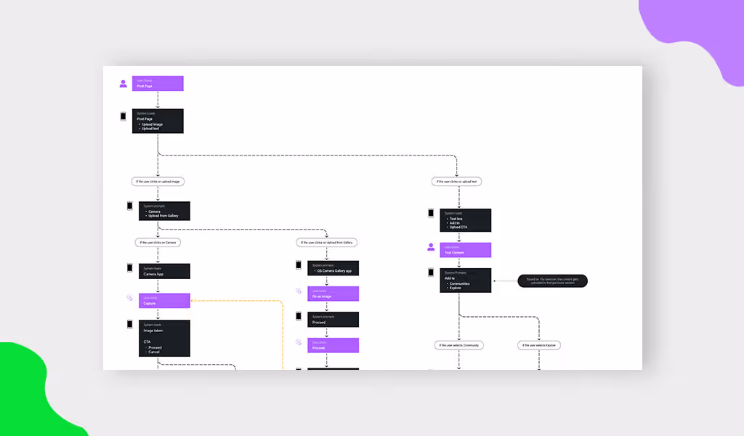Click phone icon beside OS Camera Gallery app node
This screenshot has width=744, height=436.
(x=299, y=265)
